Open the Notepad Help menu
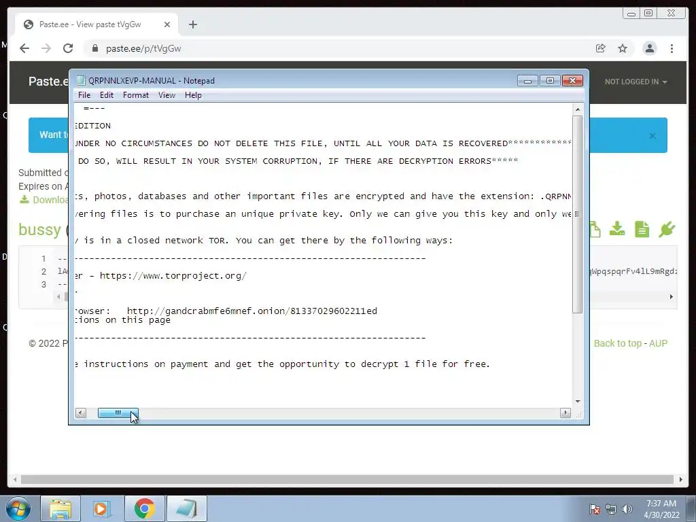 [193, 95]
